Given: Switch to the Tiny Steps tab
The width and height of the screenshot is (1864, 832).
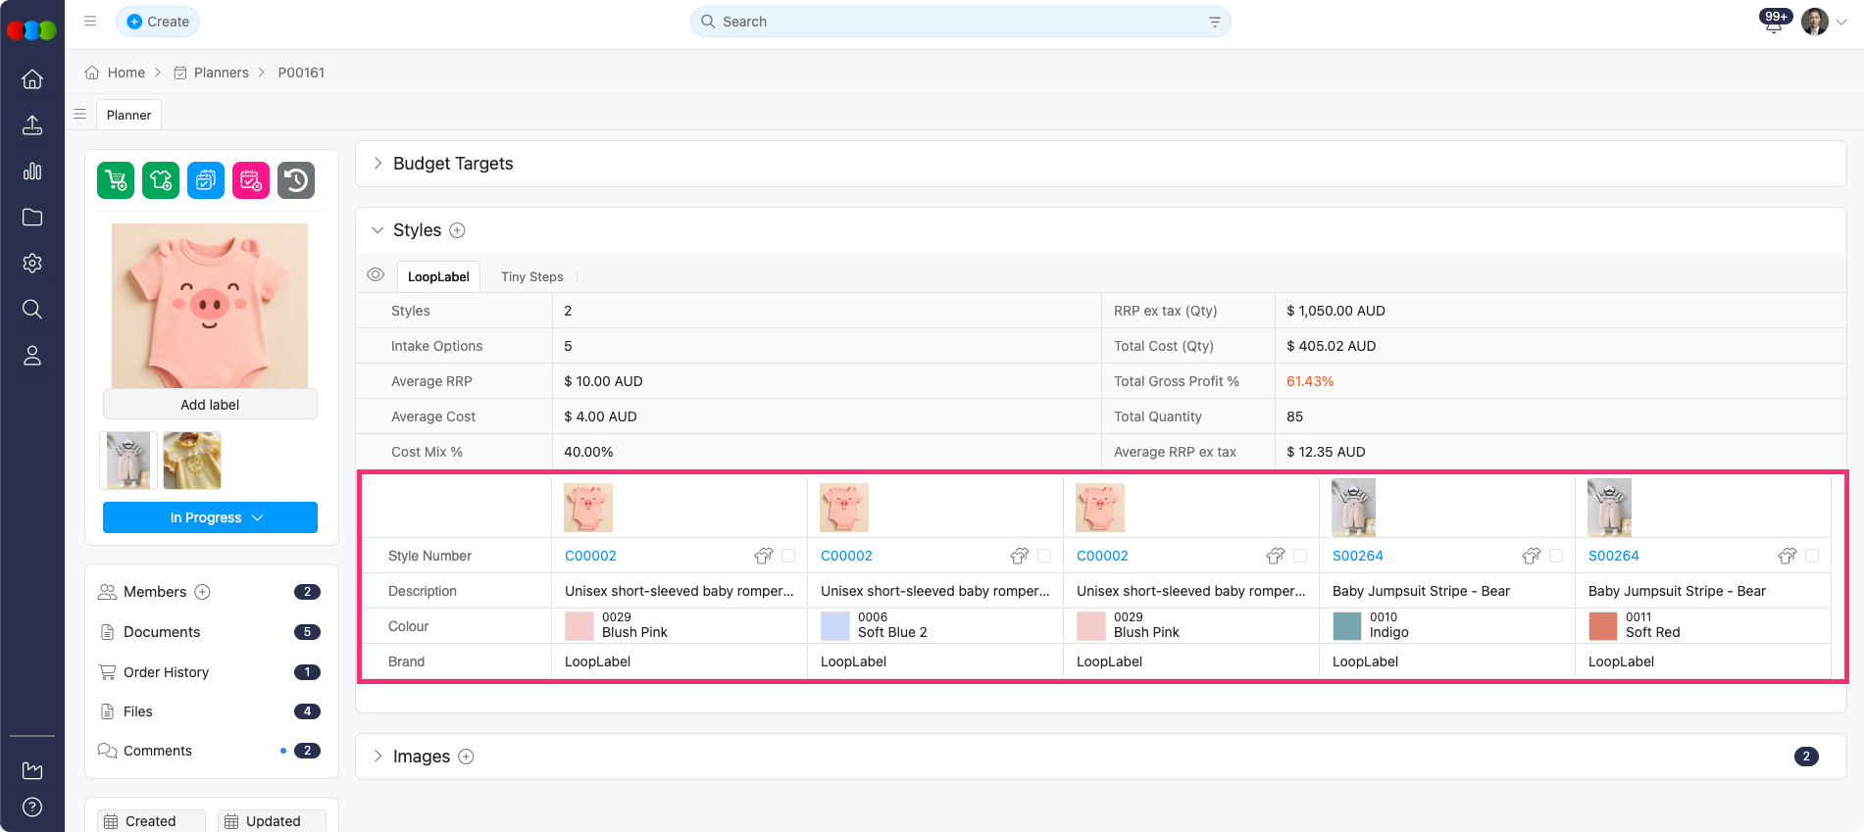Looking at the screenshot, I should coord(531,277).
